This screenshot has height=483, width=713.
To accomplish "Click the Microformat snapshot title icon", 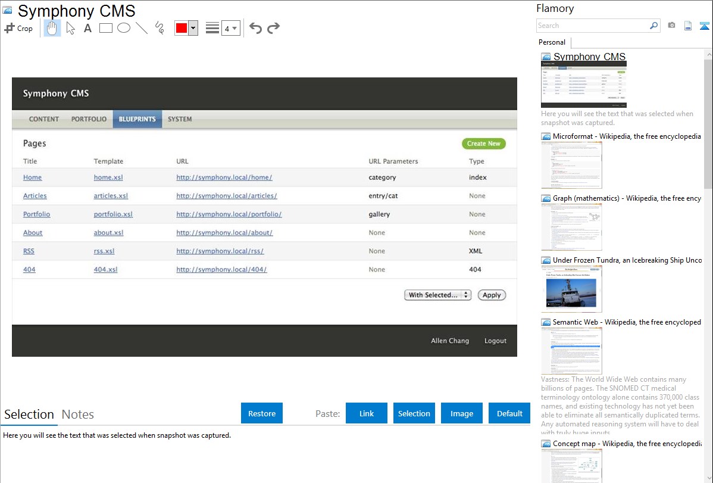I will (546, 136).
